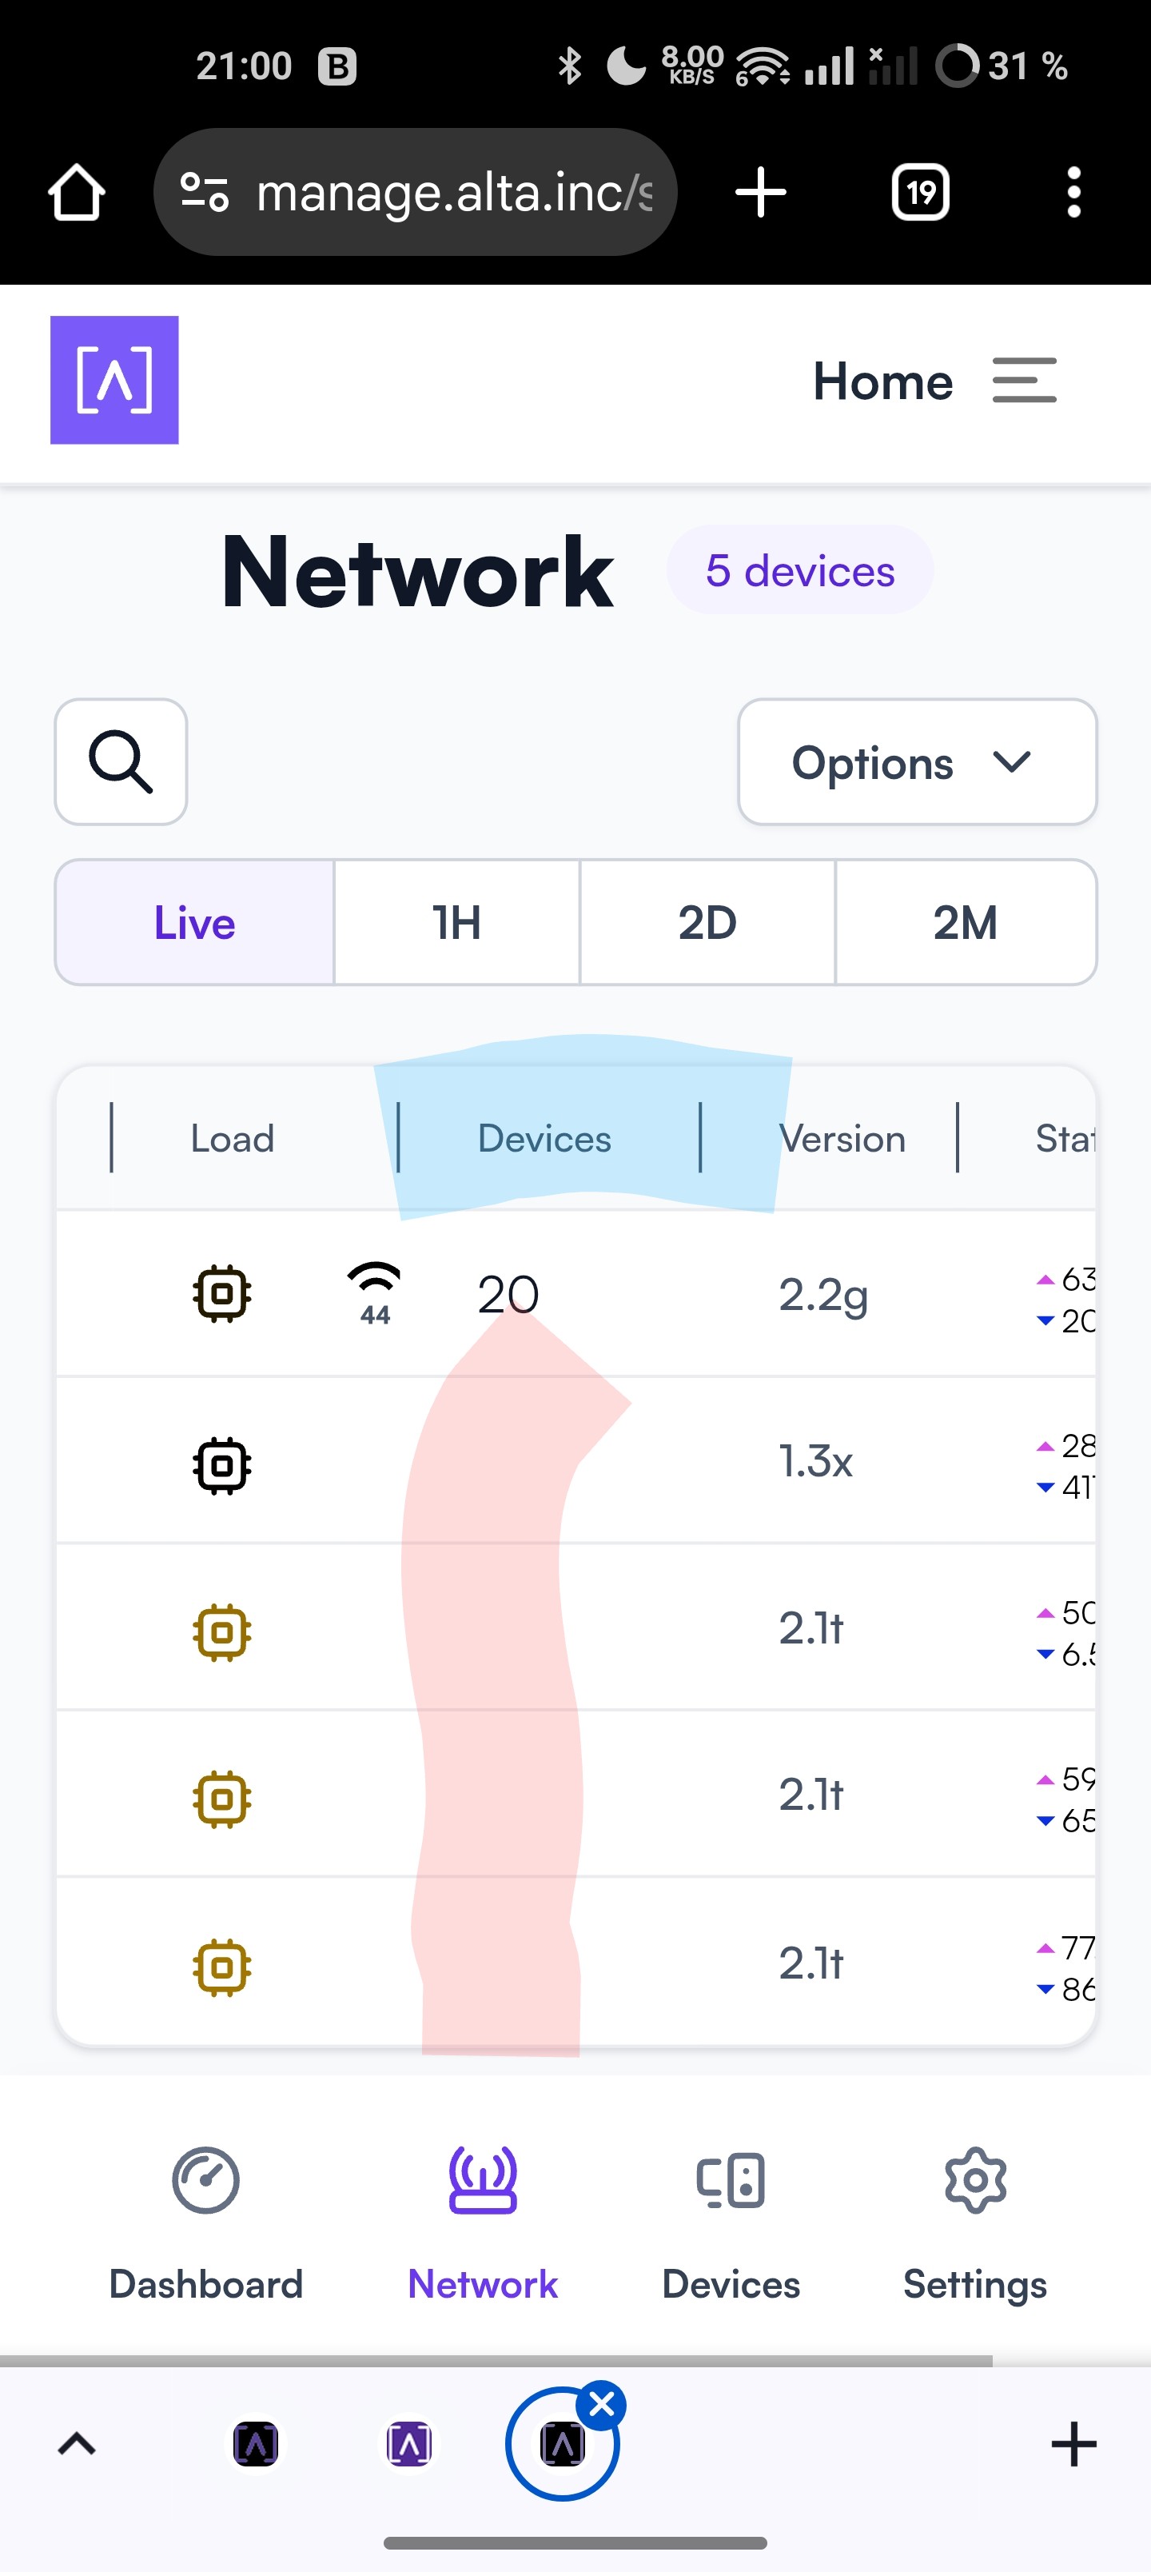1151x2572 pixels.
Task: Sort by the Version column header
Action: click(842, 1138)
